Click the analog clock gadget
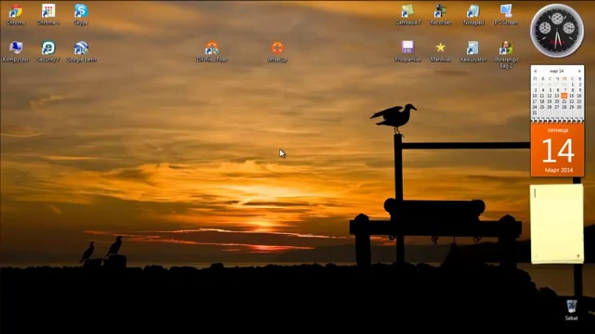595x334 pixels. pyautogui.click(x=557, y=31)
